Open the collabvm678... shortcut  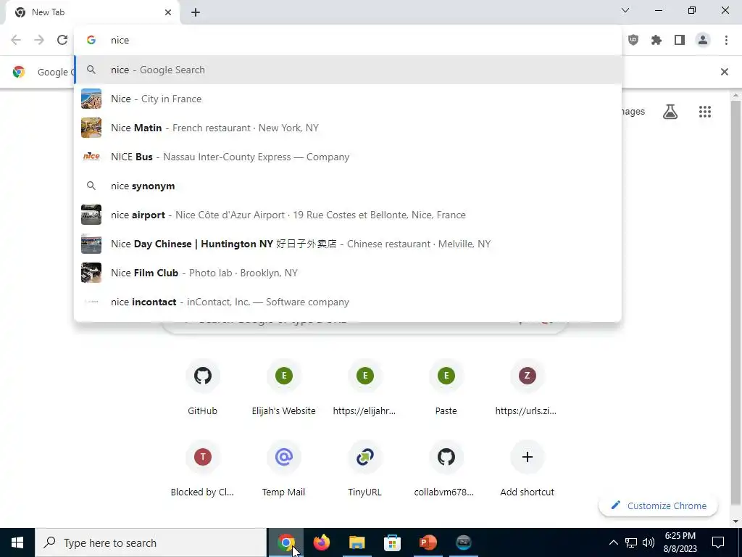tap(446, 469)
